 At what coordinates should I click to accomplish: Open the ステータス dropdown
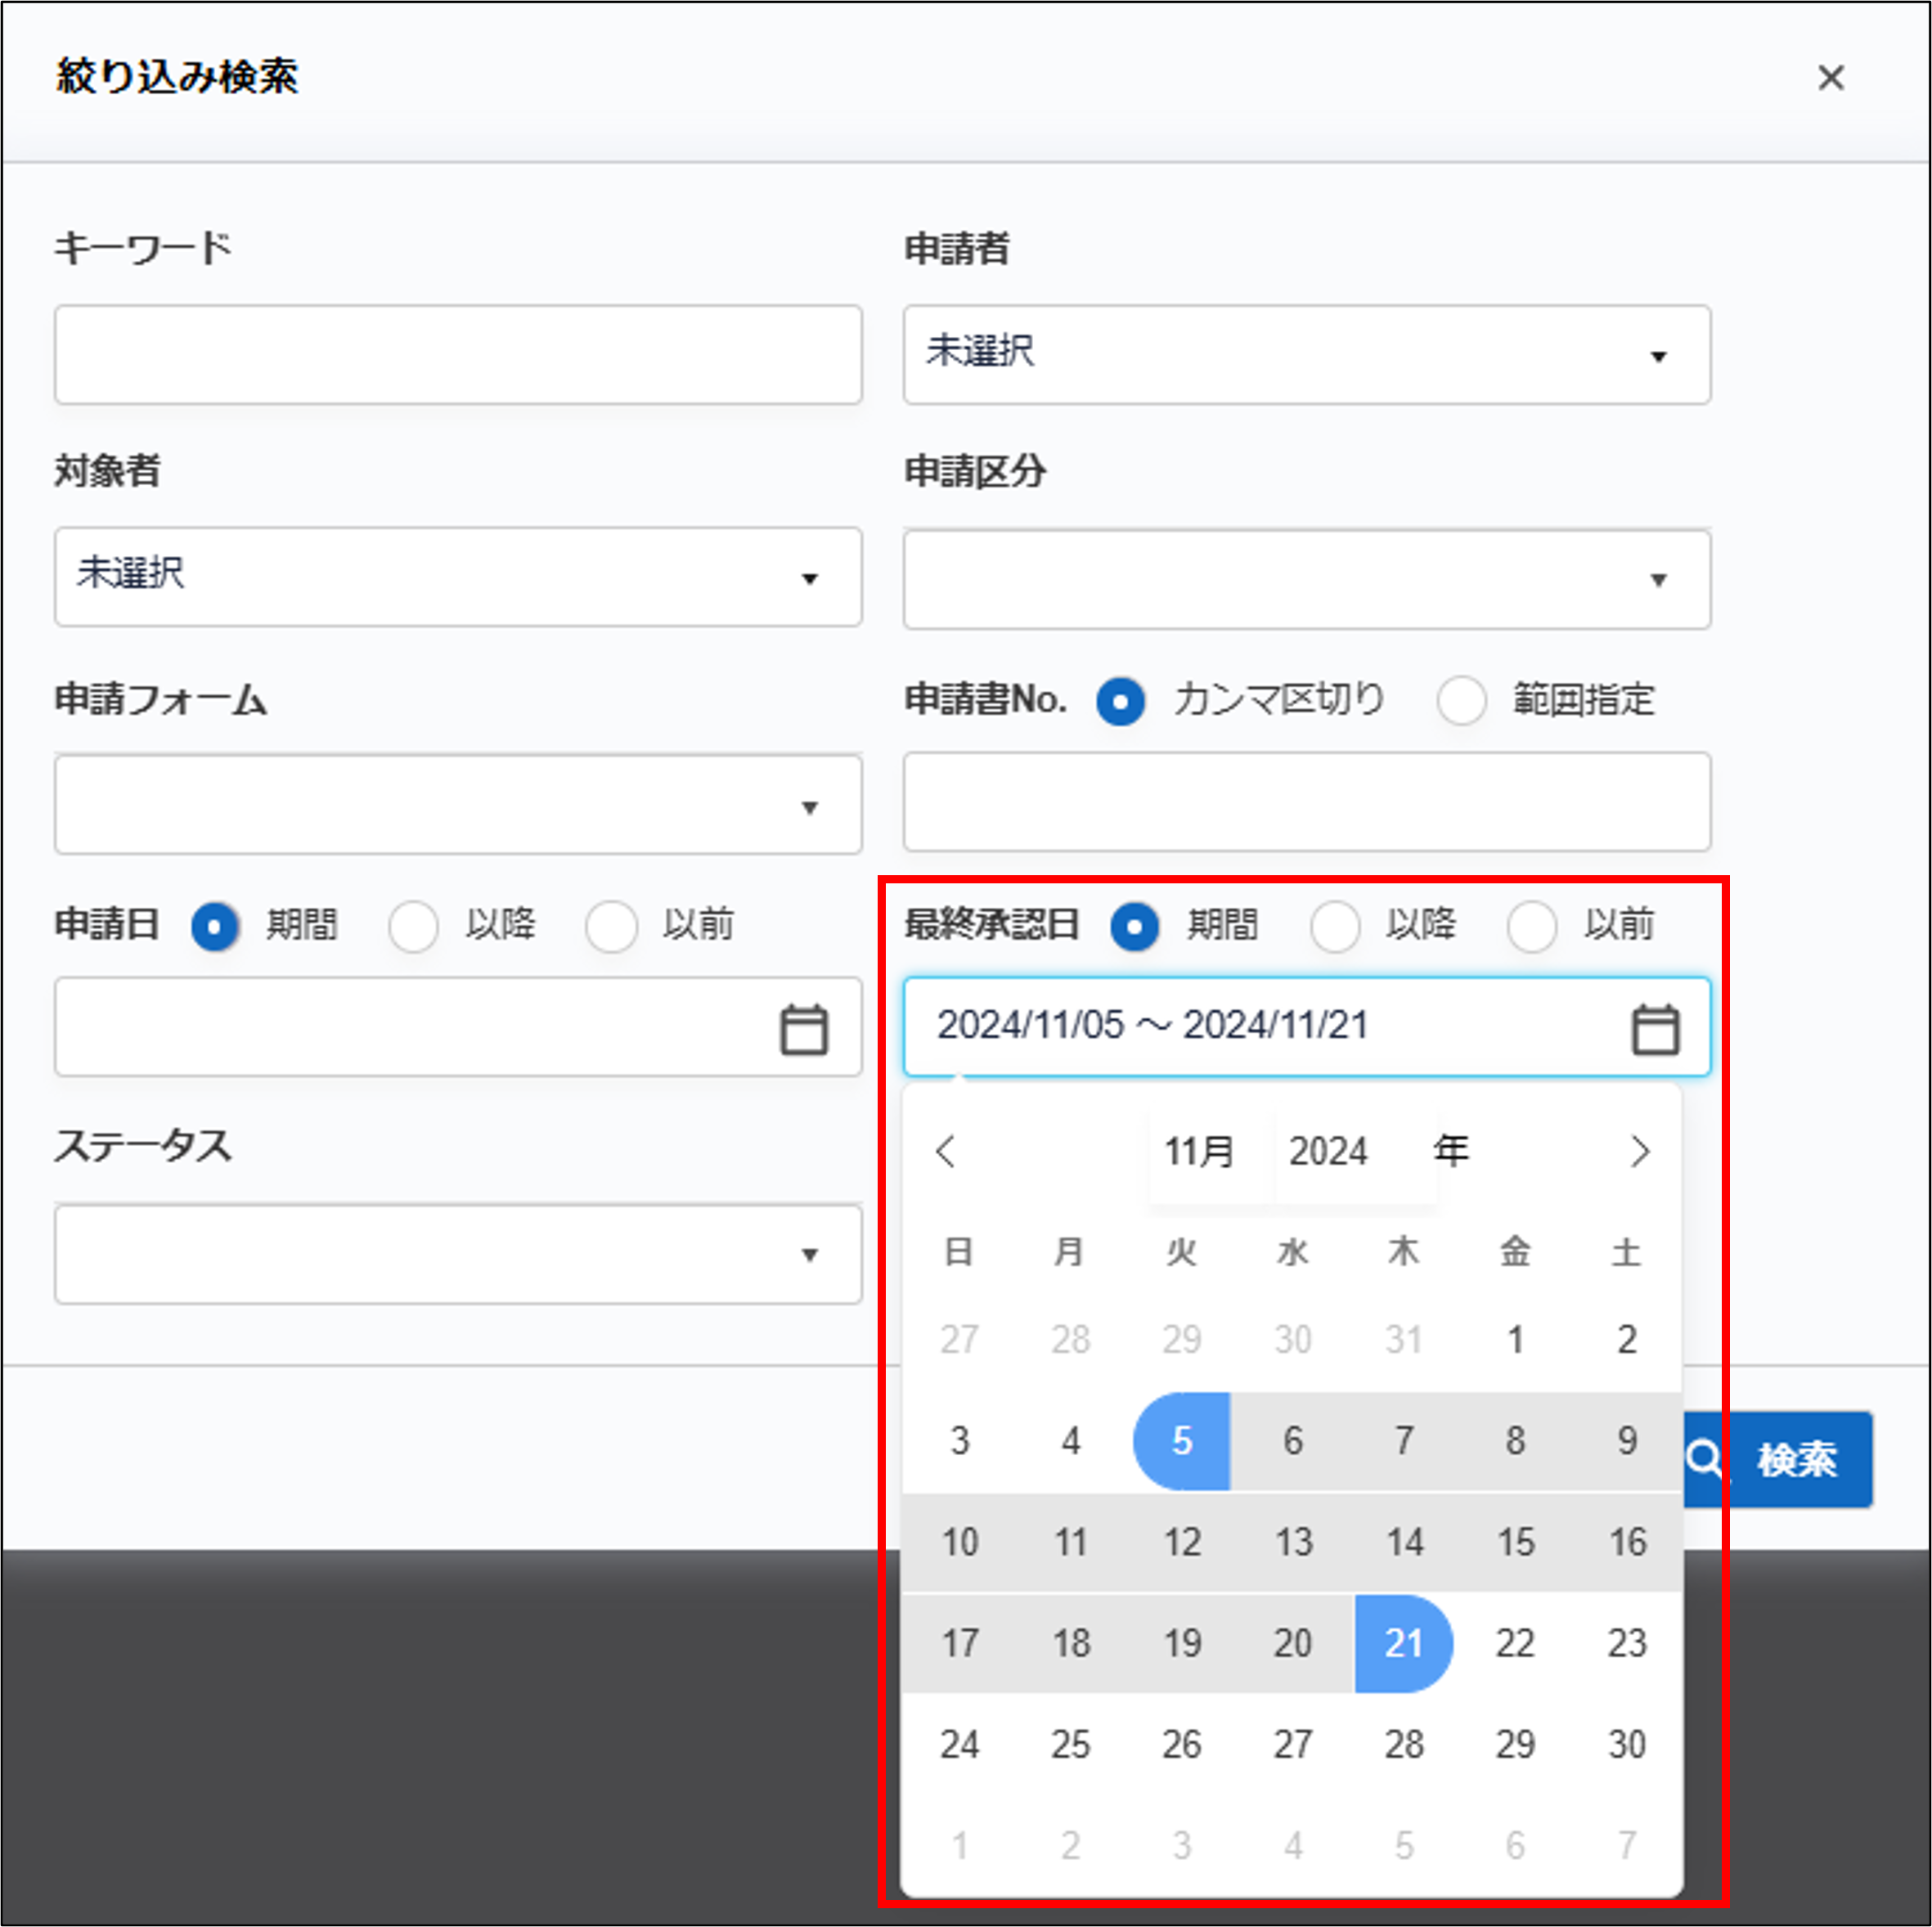coord(458,1254)
